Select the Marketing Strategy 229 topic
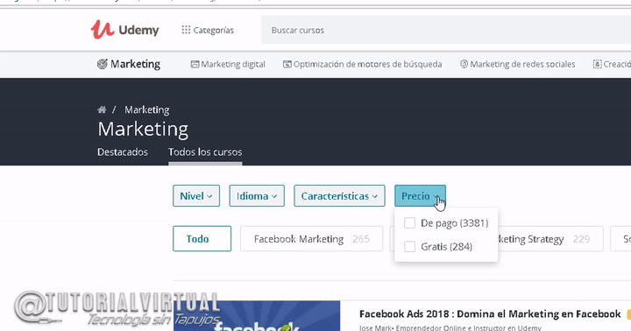The image size is (631, 331). (550, 239)
